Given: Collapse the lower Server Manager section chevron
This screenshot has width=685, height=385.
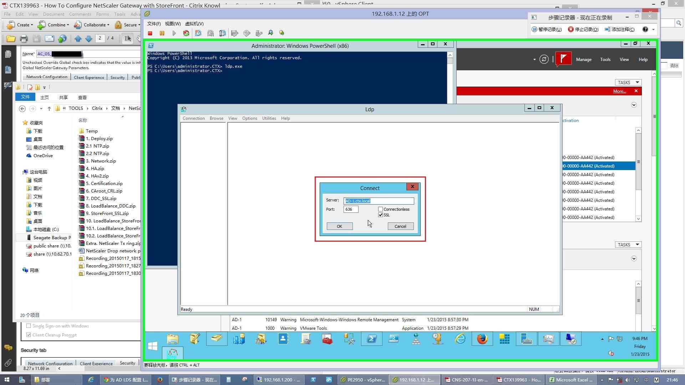Looking at the screenshot, I should [634, 258].
